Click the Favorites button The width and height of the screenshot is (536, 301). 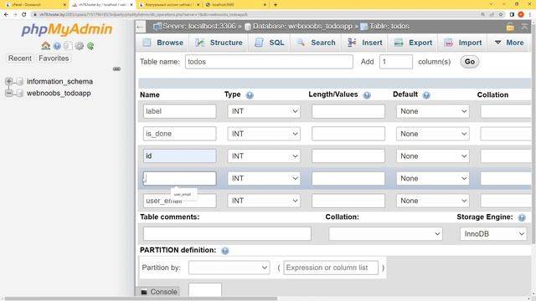click(54, 59)
